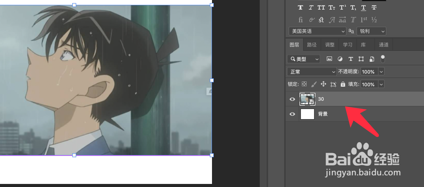The height and width of the screenshot is (187, 424).
Task: Toggle lock all padlock icon
Action: [x=343, y=84]
